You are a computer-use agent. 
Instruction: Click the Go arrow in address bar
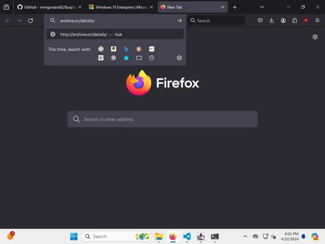[179, 21]
